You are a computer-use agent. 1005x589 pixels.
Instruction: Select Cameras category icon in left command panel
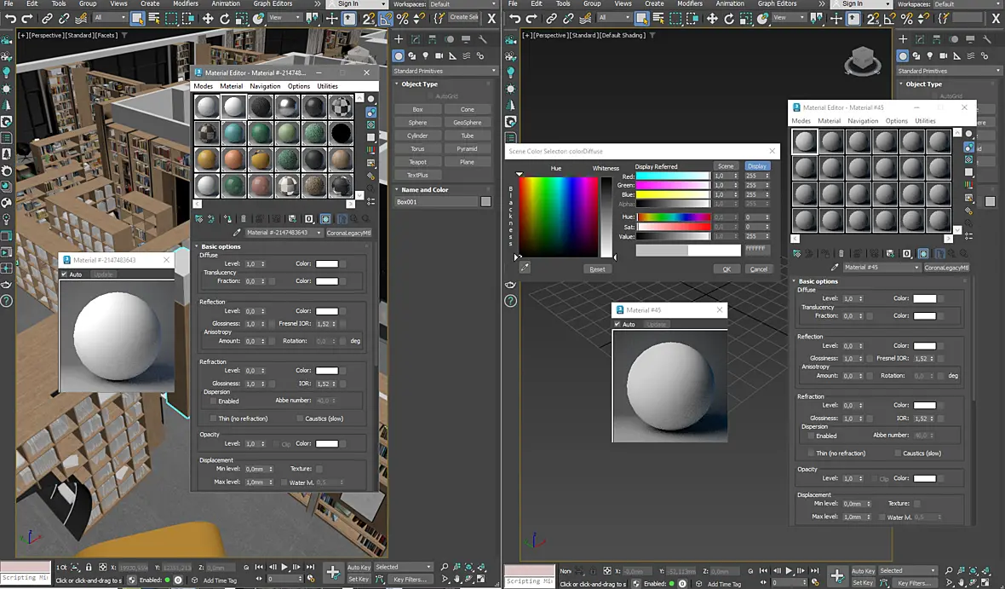439,55
